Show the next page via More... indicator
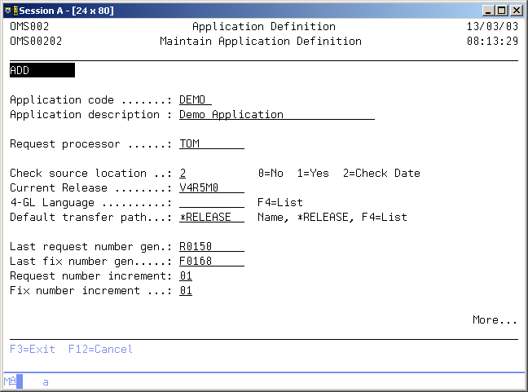The width and height of the screenshot is (528, 392). coord(495,320)
